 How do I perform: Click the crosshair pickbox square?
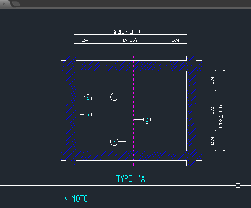point(238,185)
